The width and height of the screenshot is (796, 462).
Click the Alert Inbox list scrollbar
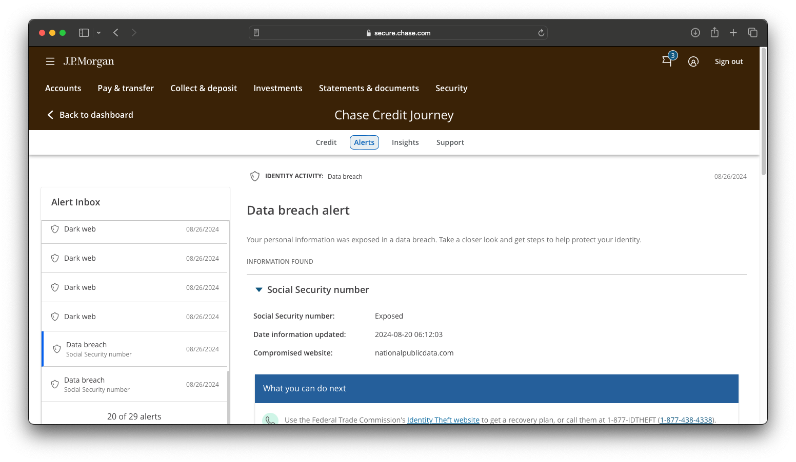click(x=228, y=397)
